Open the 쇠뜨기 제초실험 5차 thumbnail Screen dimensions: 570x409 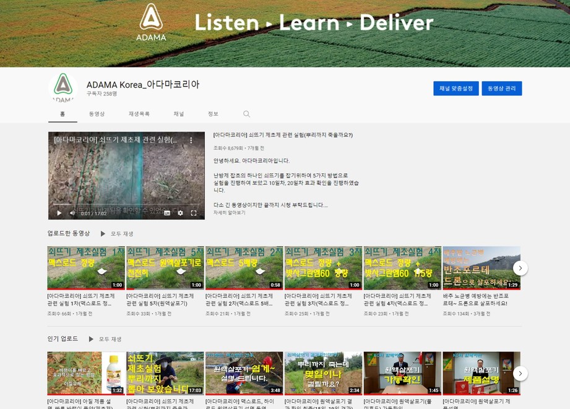point(165,268)
